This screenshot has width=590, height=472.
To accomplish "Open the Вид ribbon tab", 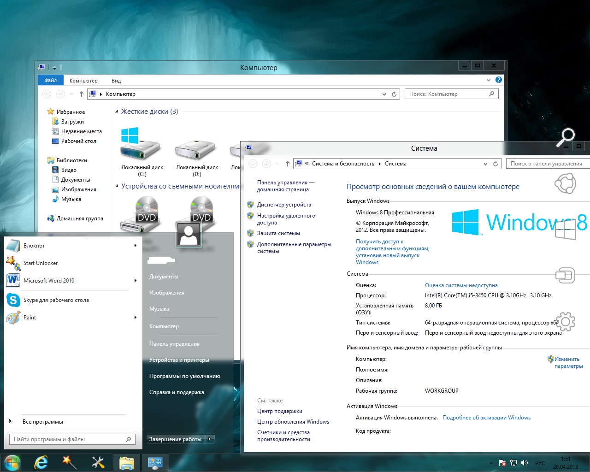I will coord(116,81).
